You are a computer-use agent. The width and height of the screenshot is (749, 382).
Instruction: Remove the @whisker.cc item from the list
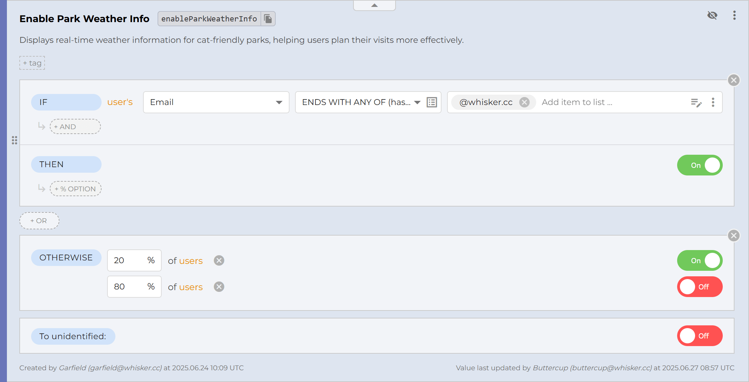click(x=524, y=102)
